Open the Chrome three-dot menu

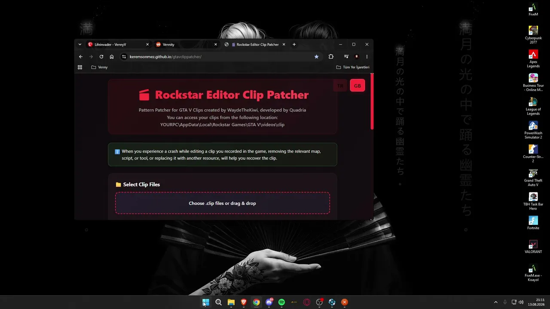click(367, 57)
